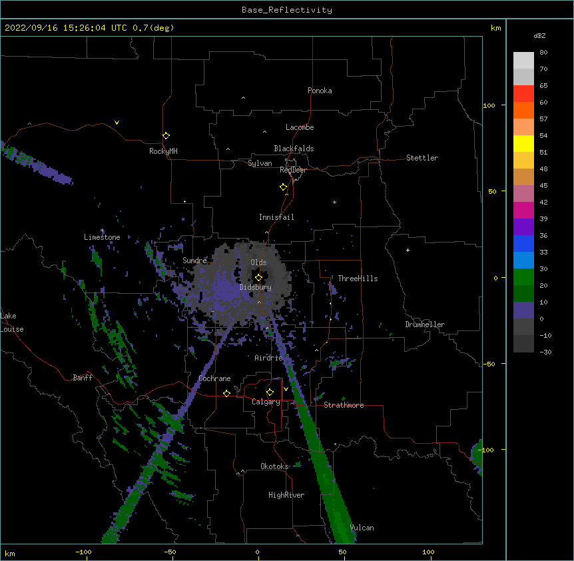Click the 2022/09/16 15:26:04 UTC timestamp

coord(66,28)
